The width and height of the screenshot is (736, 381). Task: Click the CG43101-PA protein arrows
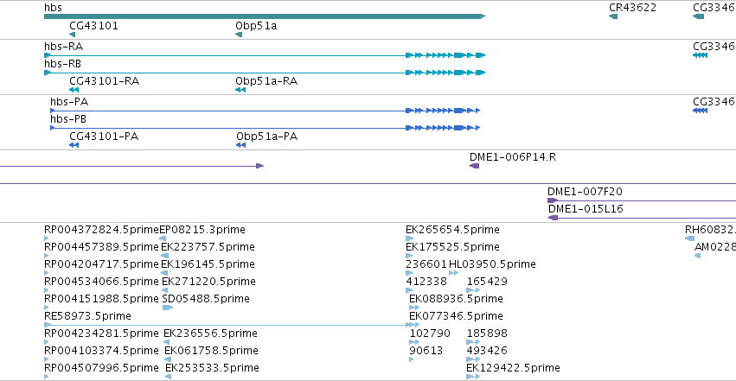point(74,145)
